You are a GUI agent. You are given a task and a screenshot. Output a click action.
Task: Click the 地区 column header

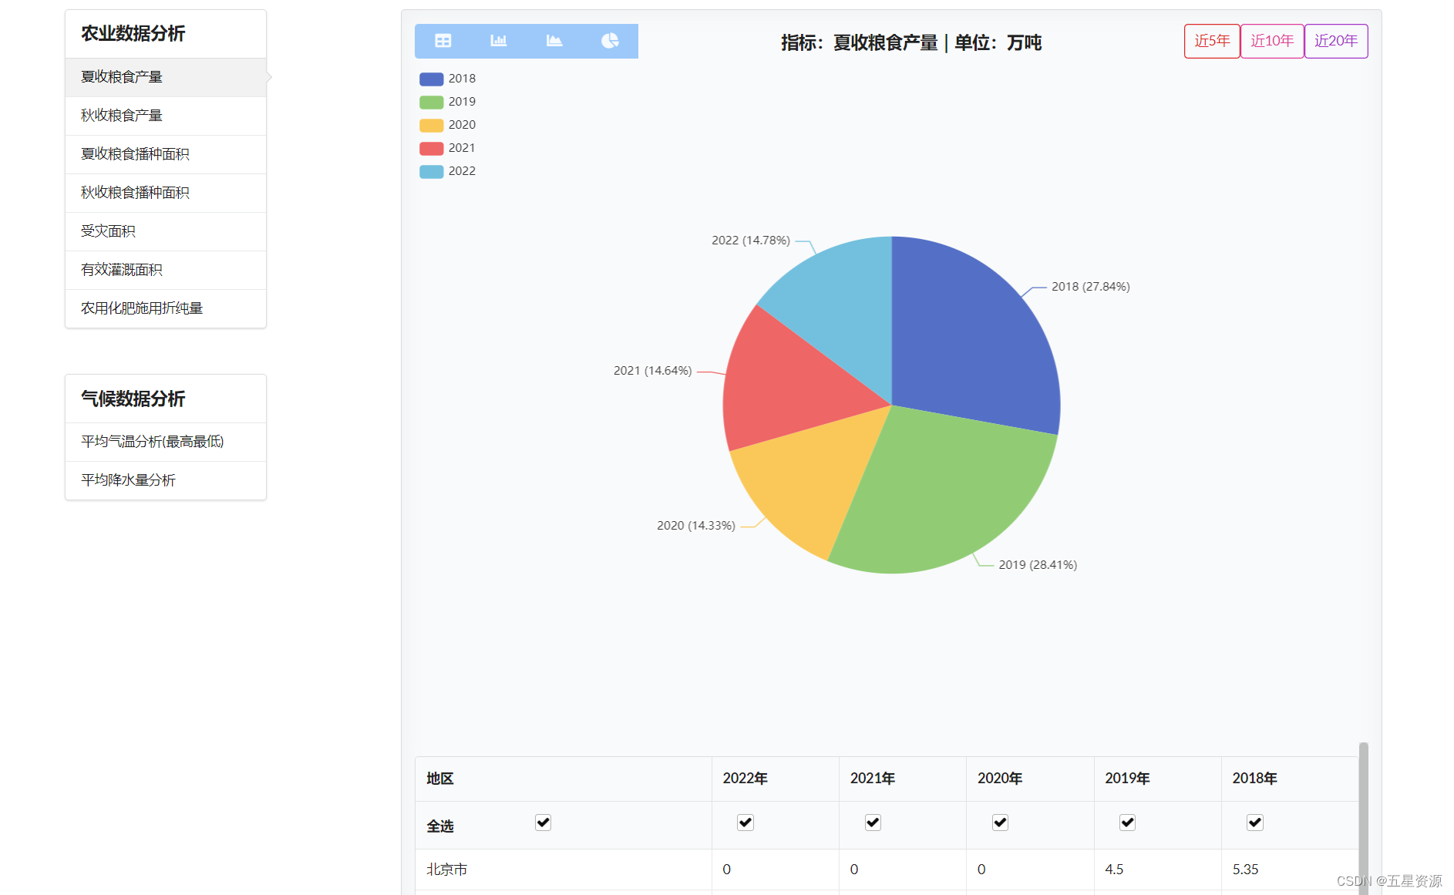point(563,779)
